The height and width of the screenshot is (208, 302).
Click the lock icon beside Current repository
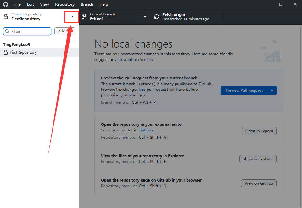click(x=6, y=17)
